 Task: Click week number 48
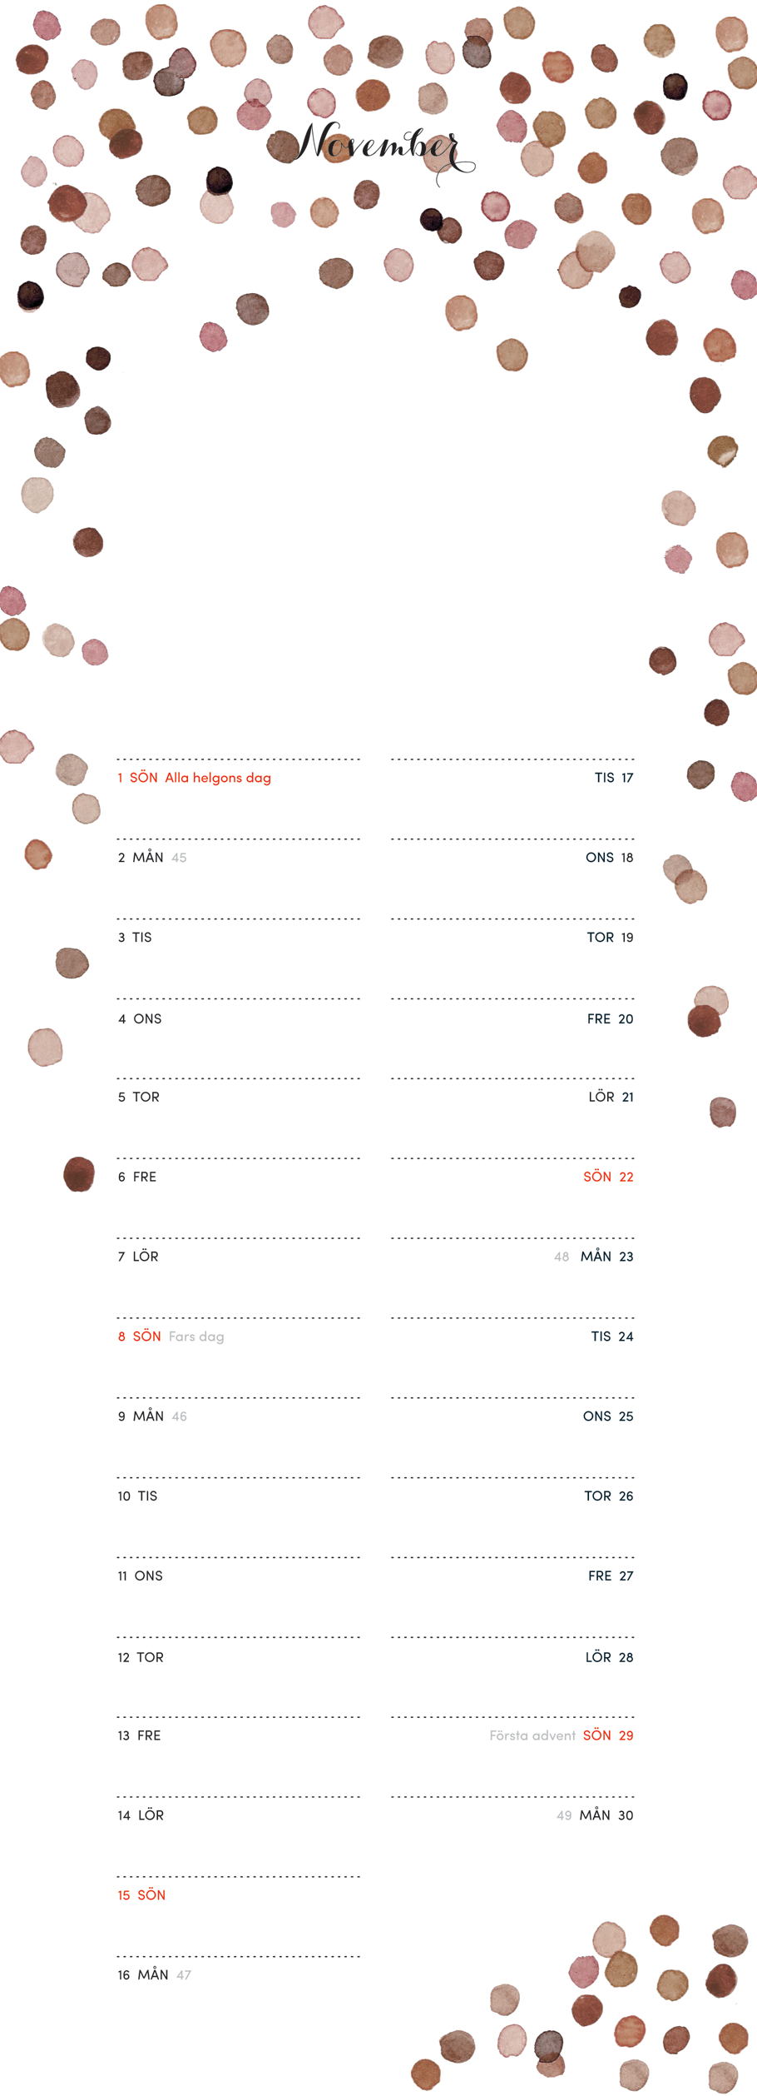click(x=562, y=1257)
